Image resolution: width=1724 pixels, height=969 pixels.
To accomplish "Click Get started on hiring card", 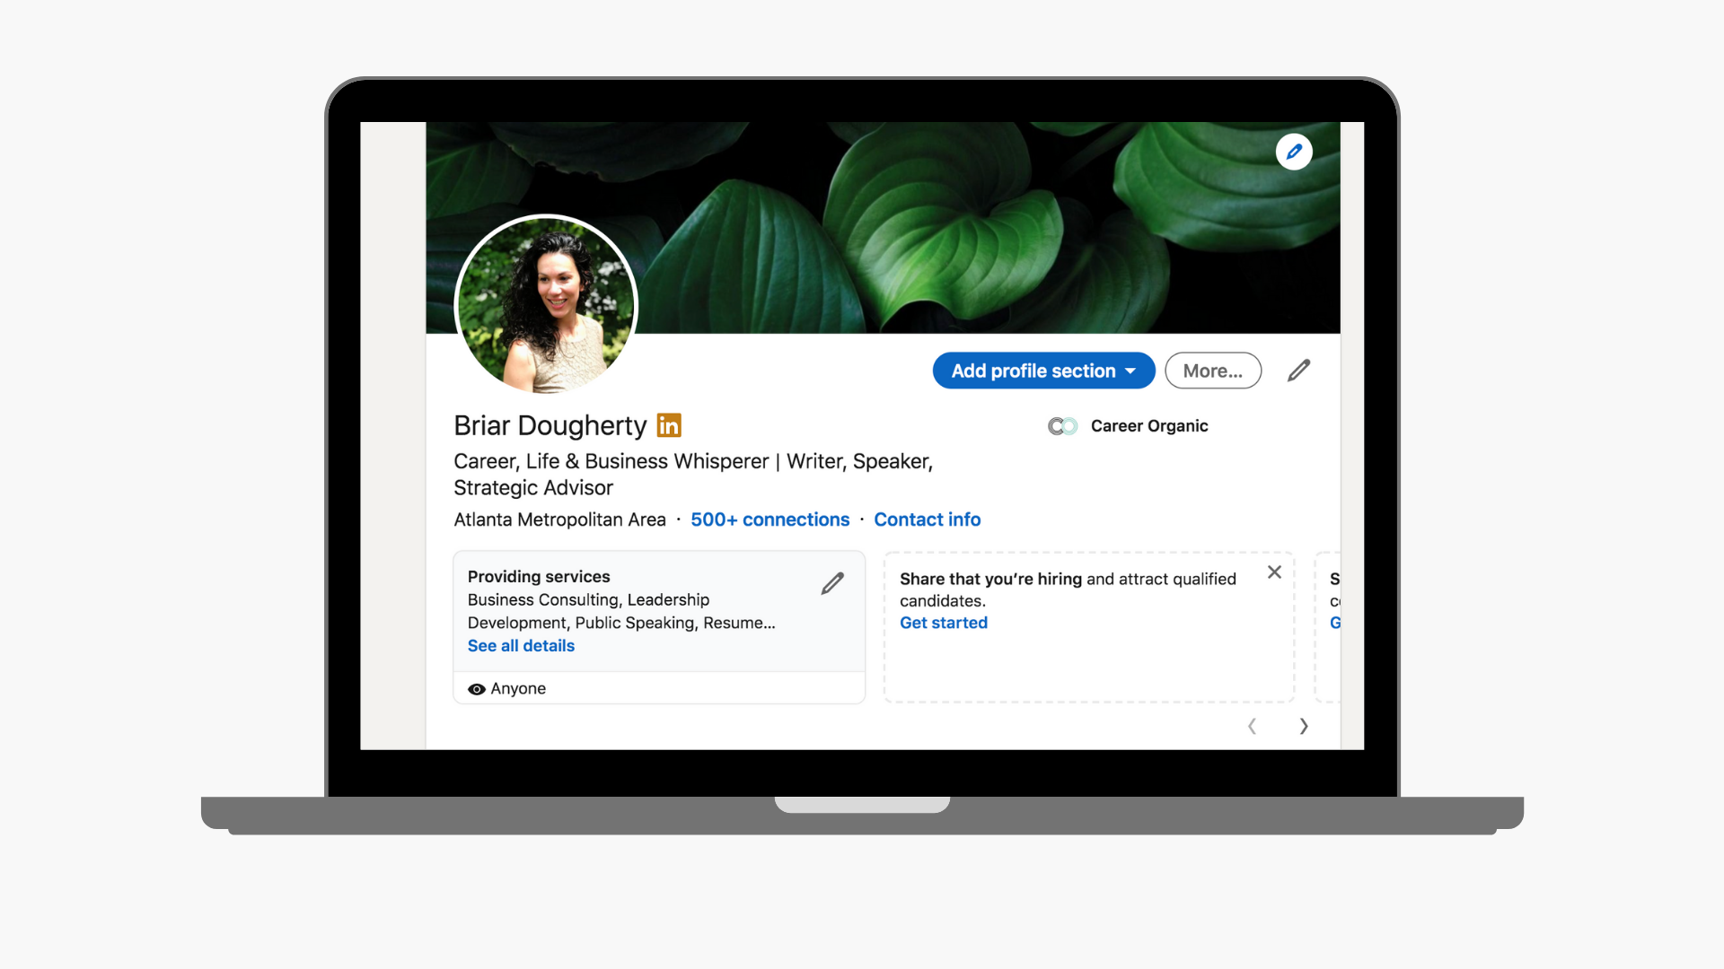I will pos(943,623).
